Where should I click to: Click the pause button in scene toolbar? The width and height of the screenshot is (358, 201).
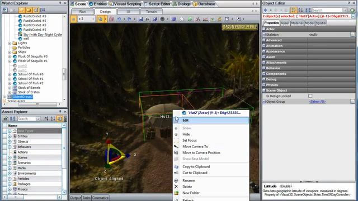coord(73,19)
